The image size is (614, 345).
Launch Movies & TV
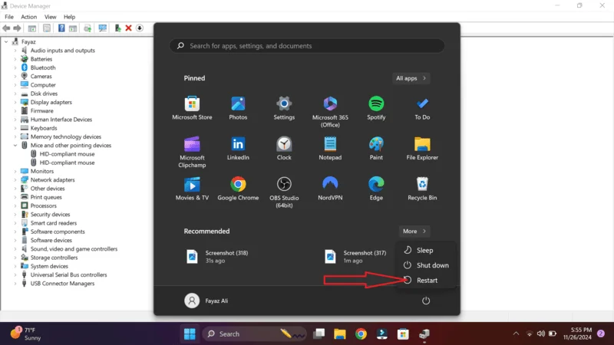click(x=192, y=189)
